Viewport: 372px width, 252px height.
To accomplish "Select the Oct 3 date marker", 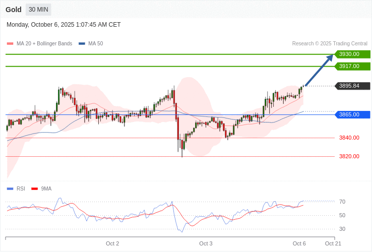I will coord(206,243).
